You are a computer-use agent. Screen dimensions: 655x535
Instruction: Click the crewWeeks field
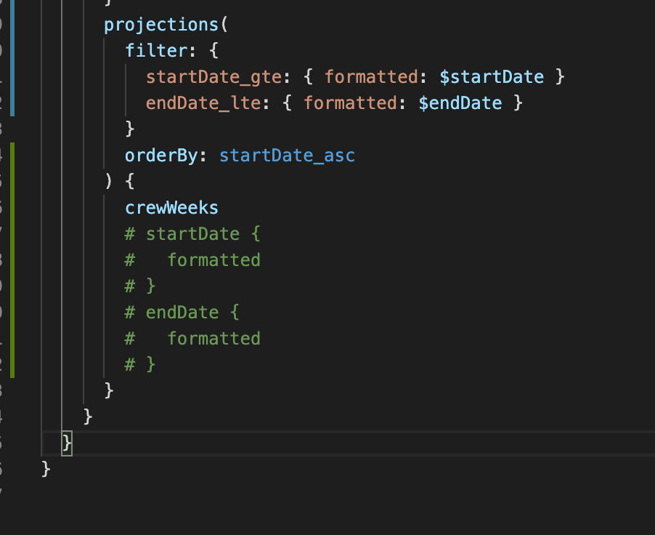[172, 207]
